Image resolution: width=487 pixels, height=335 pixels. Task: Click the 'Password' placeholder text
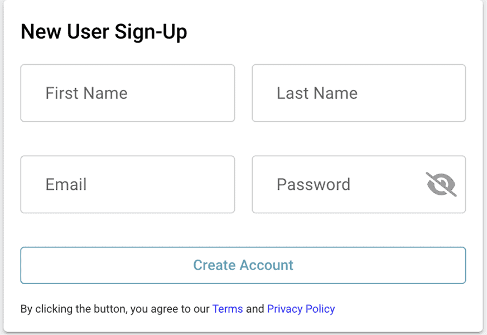(314, 185)
